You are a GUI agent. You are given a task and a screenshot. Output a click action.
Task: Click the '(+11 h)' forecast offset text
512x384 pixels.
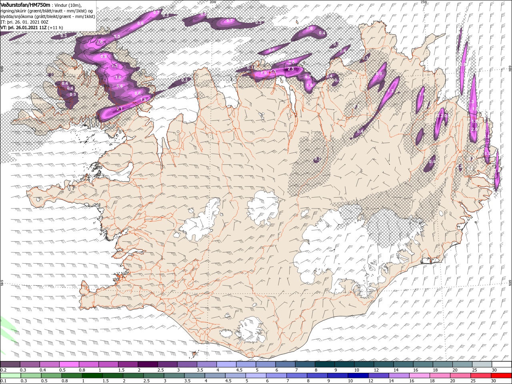click(56, 28)
